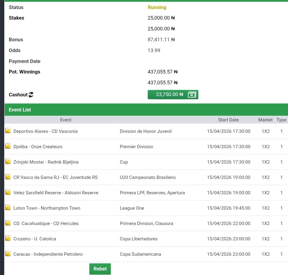Click the Stakes label

point(16,18)
